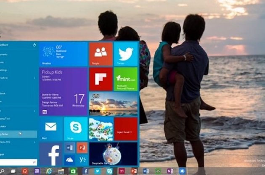Open the Flipboard tile
The width and height of the screenshot is (265, 175).
tap(101, 79)
